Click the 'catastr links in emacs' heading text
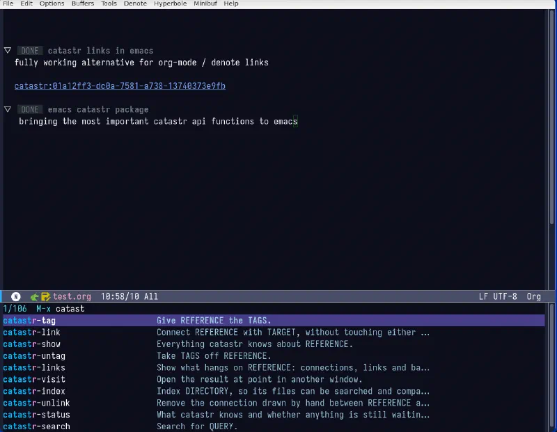557x432 pixels. [x=100, y=51]
